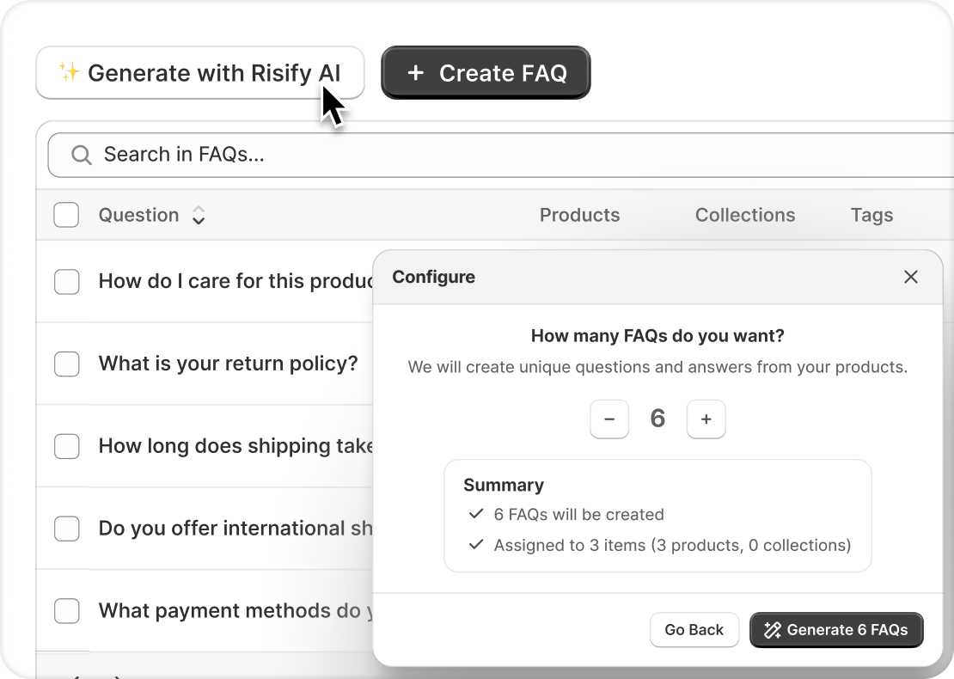Click the Tags column header
This screenshot has height=679, width=954.
871,215
